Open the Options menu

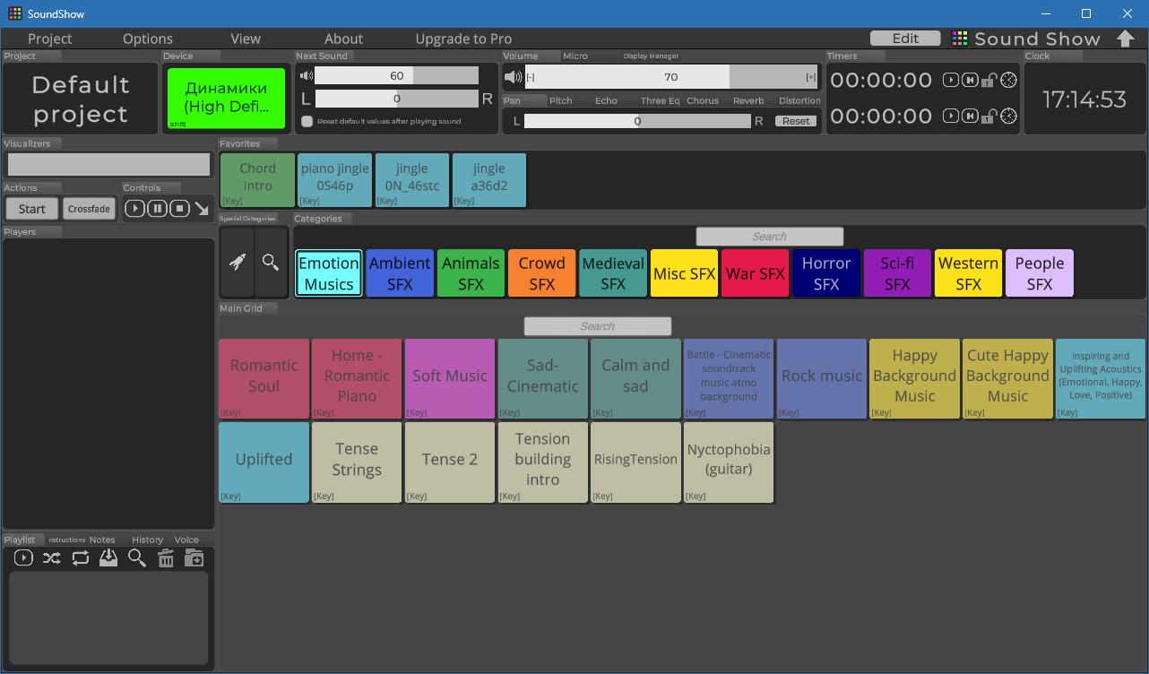148,39
